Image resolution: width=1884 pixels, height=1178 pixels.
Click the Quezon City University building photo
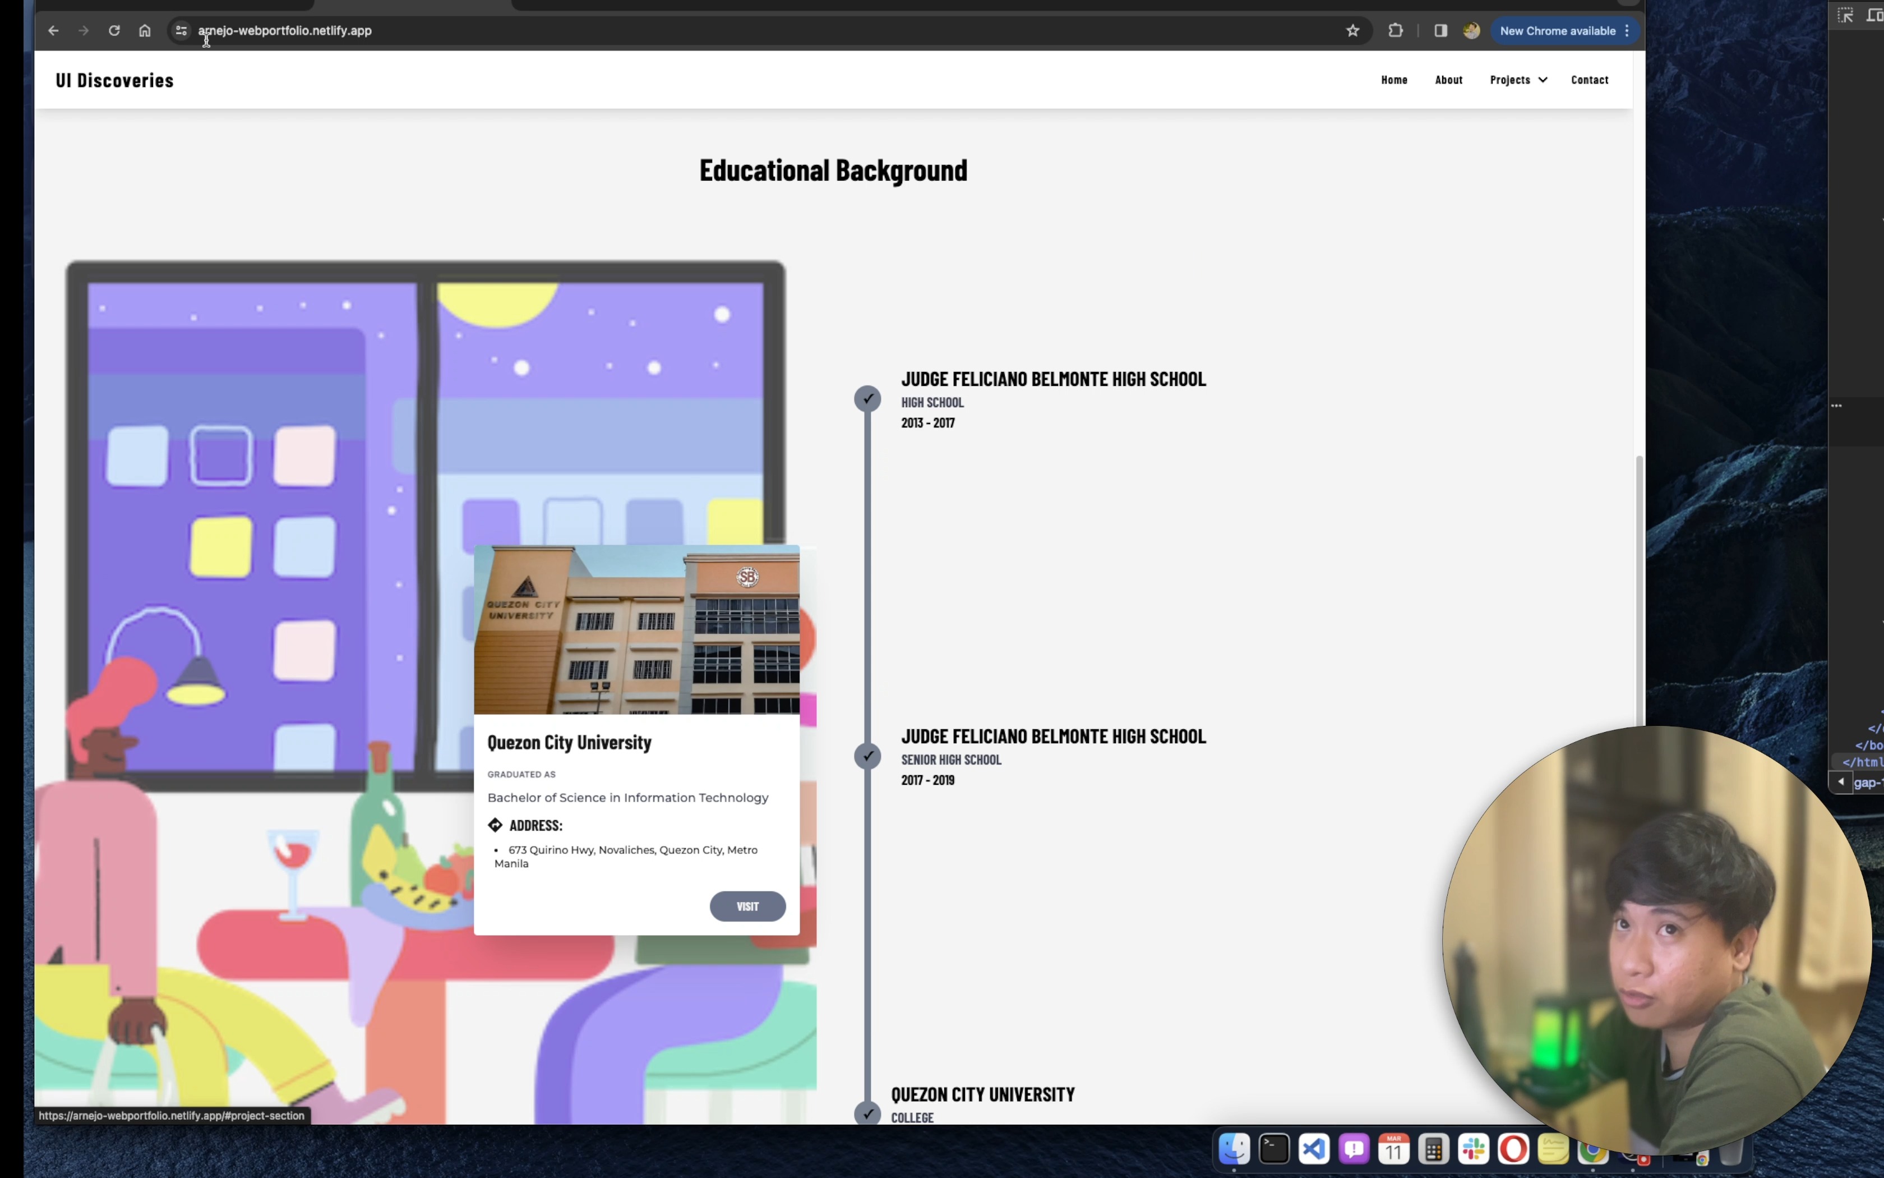[637, 629]
